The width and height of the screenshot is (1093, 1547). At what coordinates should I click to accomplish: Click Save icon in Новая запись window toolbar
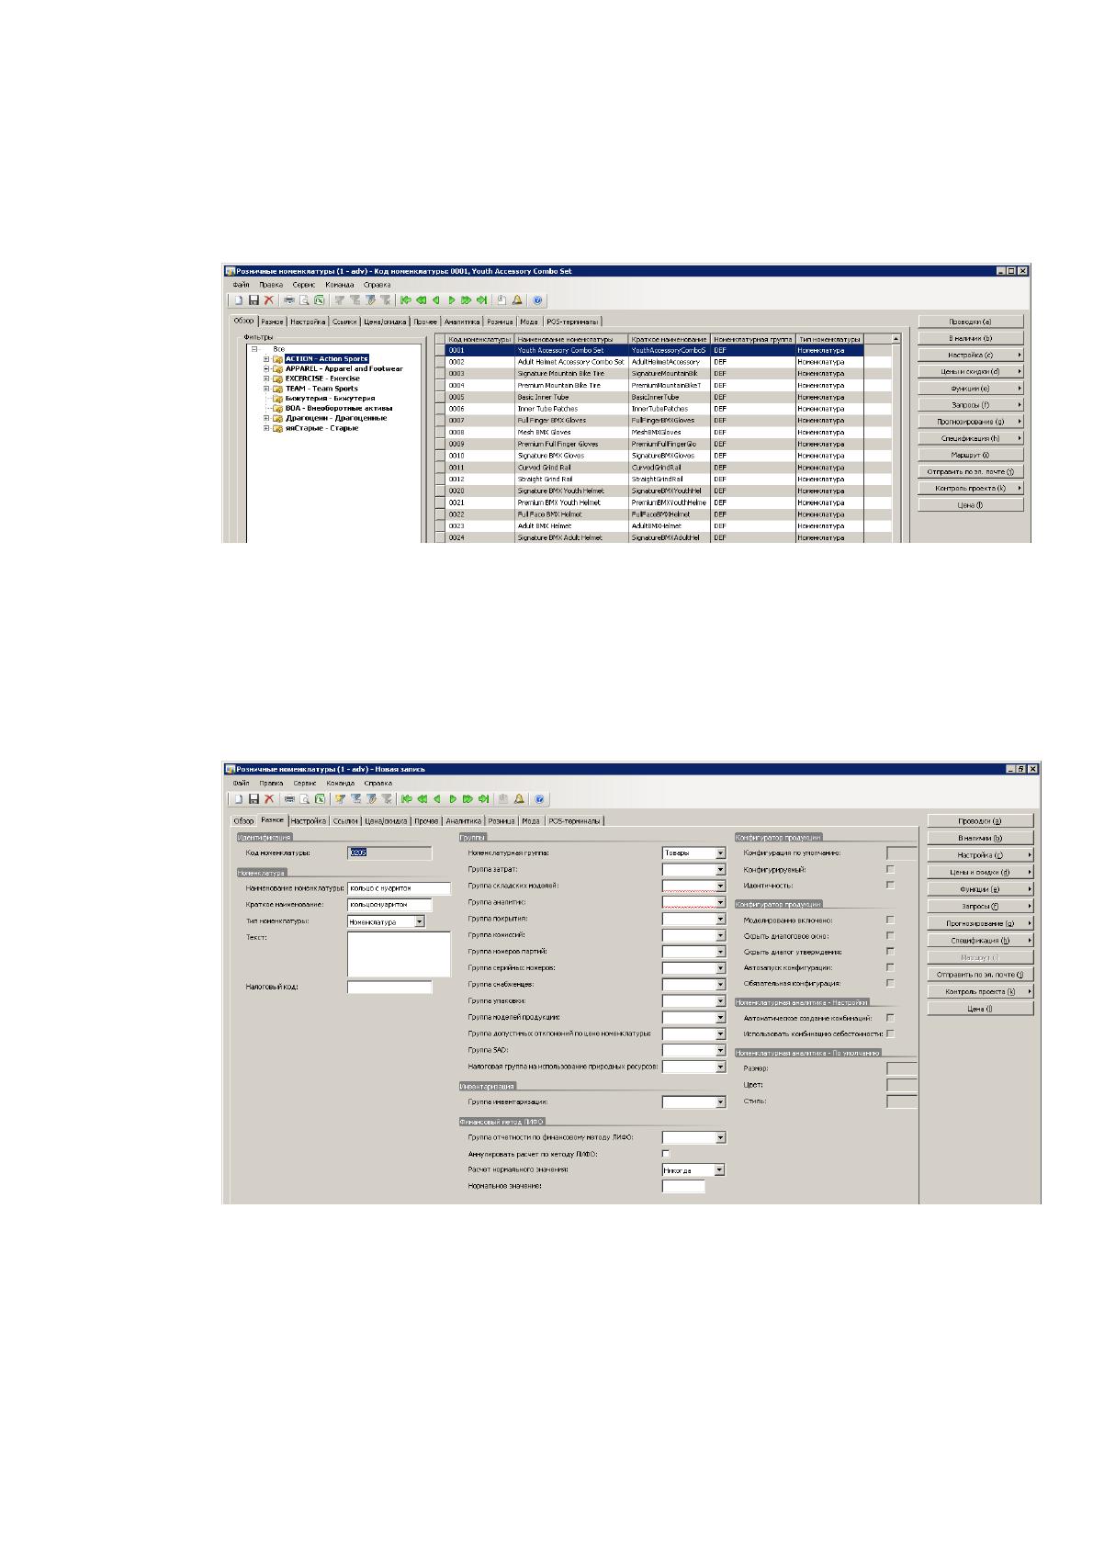pos(253,799)
